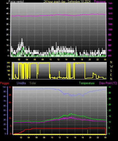The width and height of the screenshot is (118, 141).
Task: Click the Solar legend label
Action: pyautogui.click(x=33, y=83)
